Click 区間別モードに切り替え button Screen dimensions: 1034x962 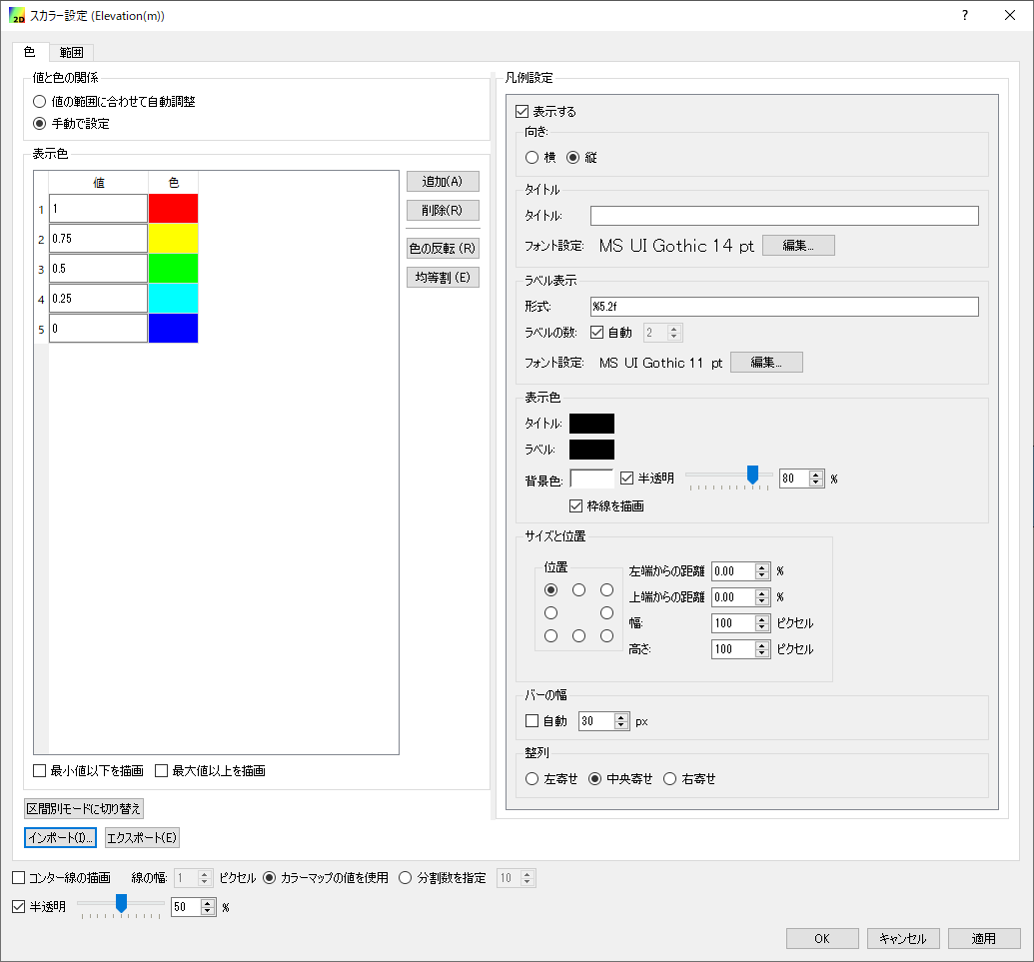click(84, 808)
